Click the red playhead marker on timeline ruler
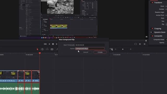Image resolution: width=167 pixels, height=94 pixels. tap(40, 53)
